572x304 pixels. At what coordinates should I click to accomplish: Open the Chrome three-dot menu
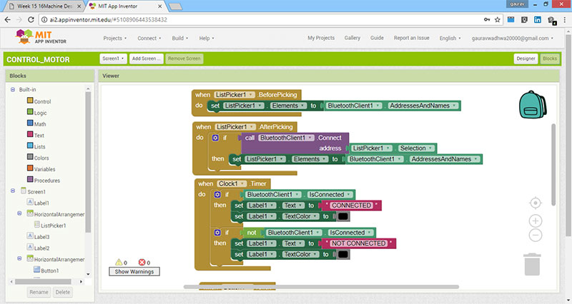pos(565,20)
